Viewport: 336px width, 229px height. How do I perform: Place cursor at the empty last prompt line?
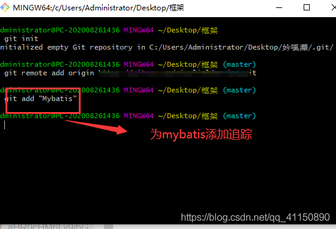(x=5, y=125)
